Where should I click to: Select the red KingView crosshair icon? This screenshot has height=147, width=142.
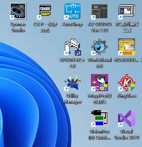[x=127, y=83]
